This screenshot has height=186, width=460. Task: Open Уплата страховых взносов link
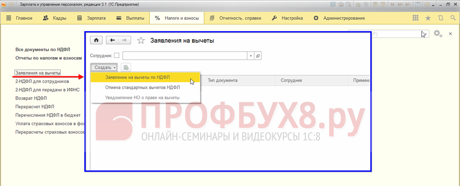pos(50,123)
